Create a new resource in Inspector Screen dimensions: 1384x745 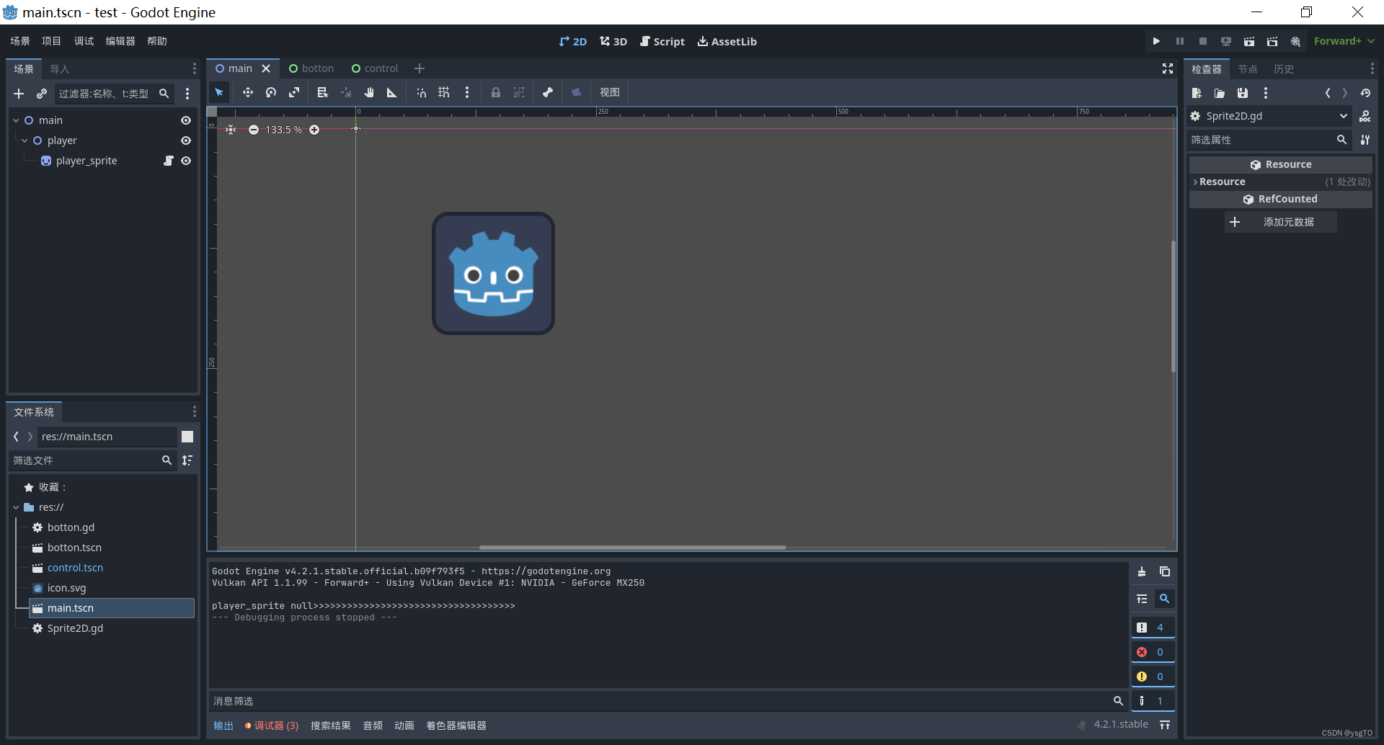[1197, 93]
